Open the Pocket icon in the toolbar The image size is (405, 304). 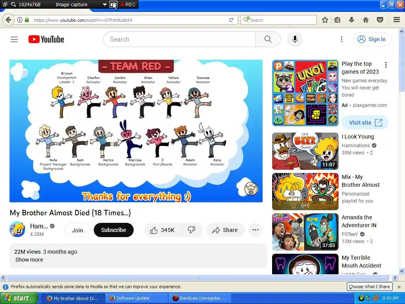click(380, 20)
